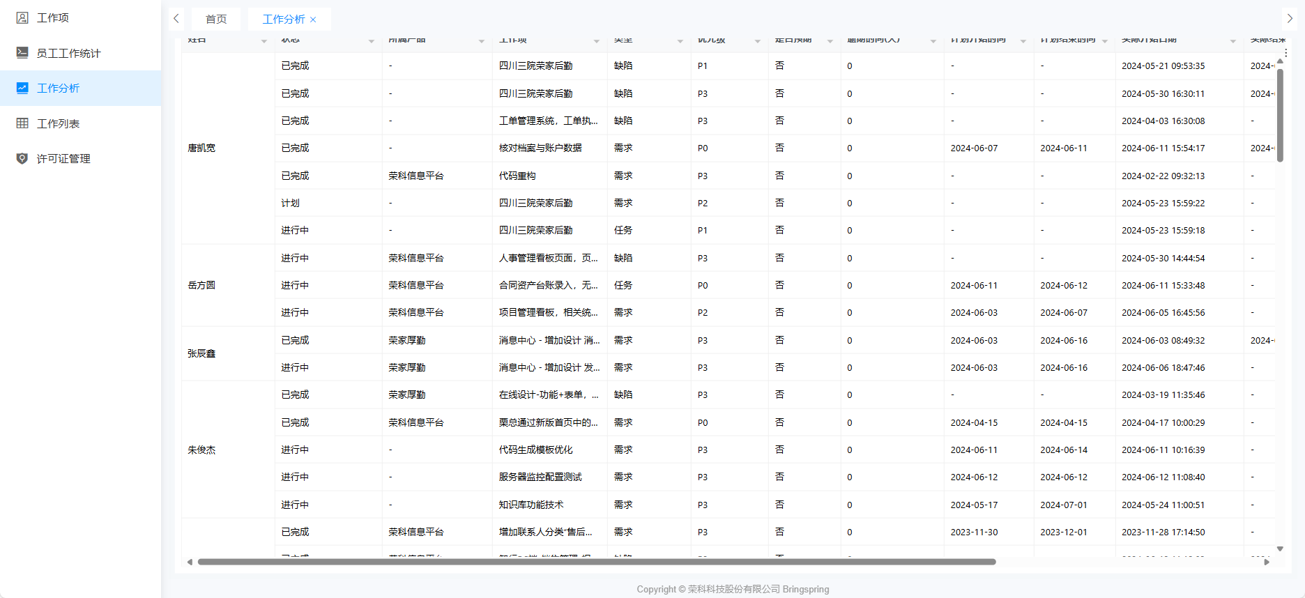1305x598 pixels.
Task: Click the vertical scrollbar thumb of the table
Action: pos(1280,115)
